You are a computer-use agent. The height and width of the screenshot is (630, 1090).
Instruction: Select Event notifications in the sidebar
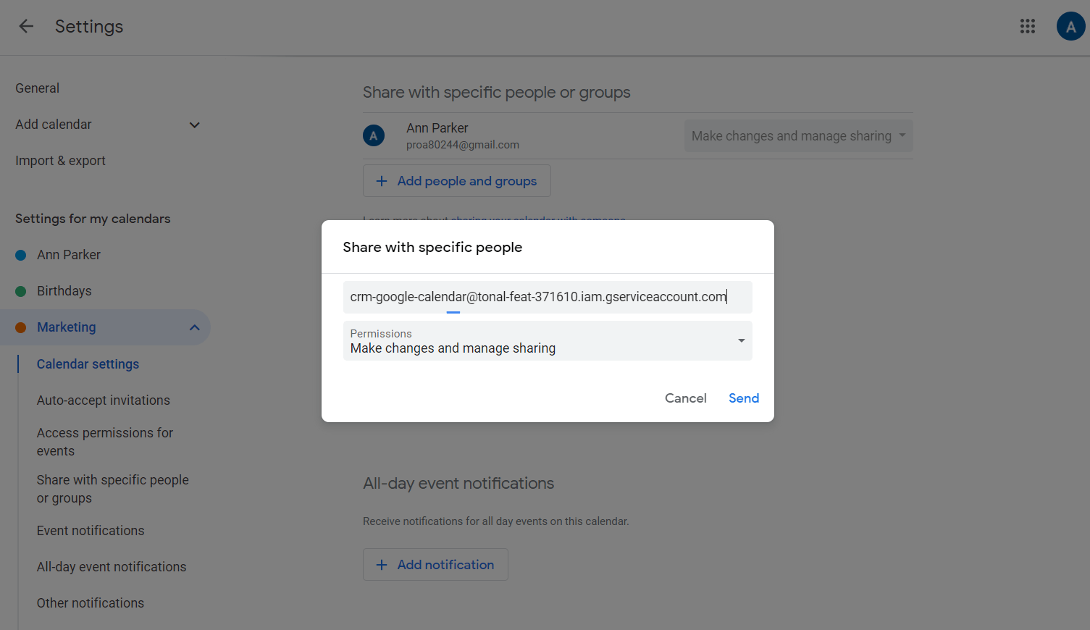pyautogui.click(x=91, y=531)
